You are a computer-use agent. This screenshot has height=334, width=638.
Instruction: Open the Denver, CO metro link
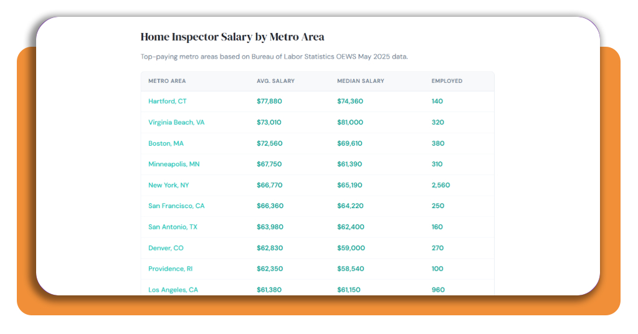[x=166, y=248]
